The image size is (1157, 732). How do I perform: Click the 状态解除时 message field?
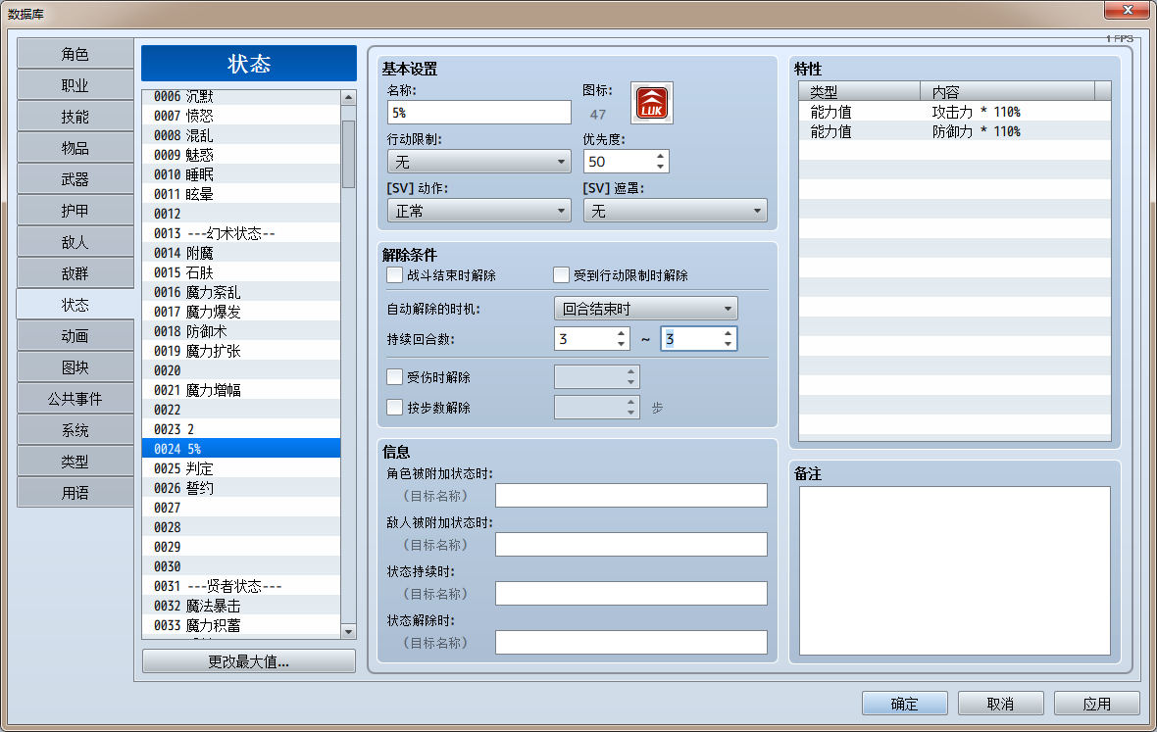point(631,642)
